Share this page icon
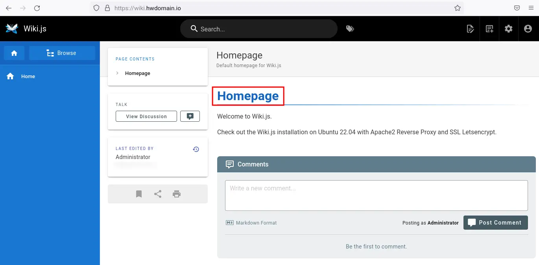This screenshot has height=265, width=539. coord(158,194)
